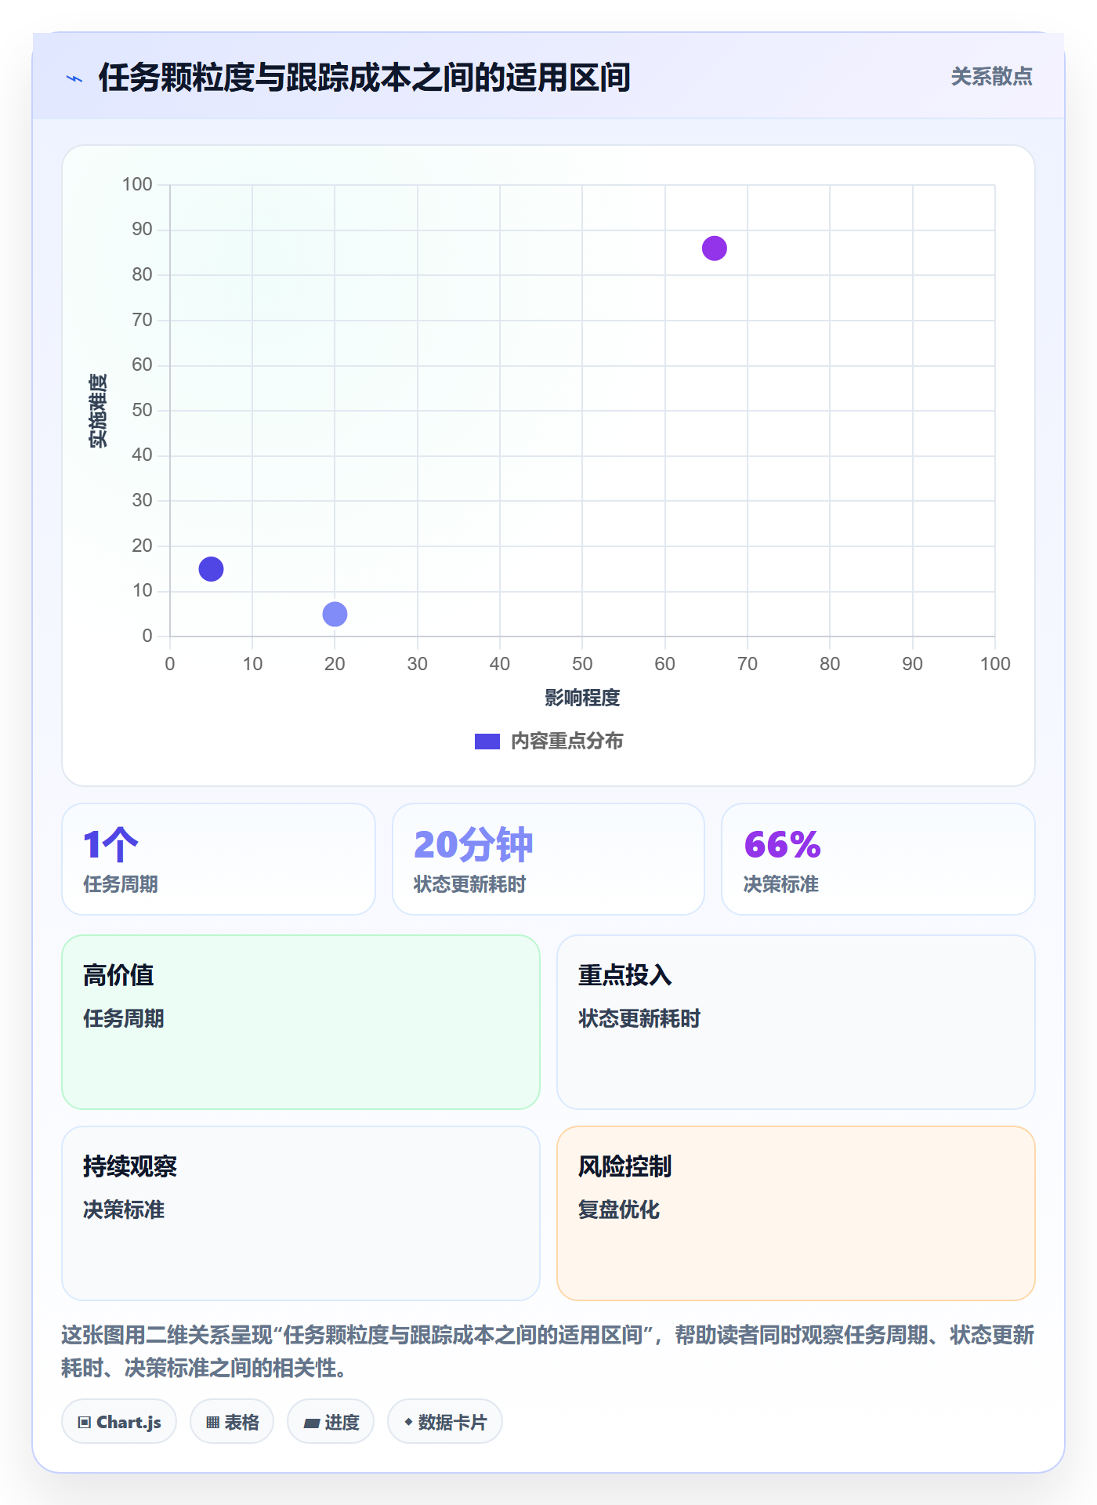Click the 影响程度 x-axis title
The width and height of the screenshot is (1097, 1505).
(582, 698)
